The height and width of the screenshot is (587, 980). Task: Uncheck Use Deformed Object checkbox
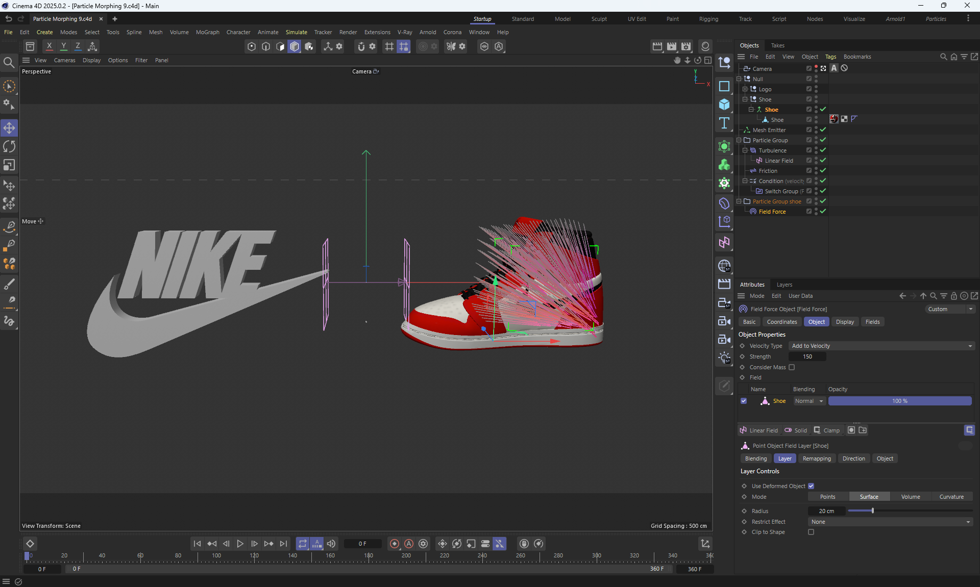click(x=811, y=486)
